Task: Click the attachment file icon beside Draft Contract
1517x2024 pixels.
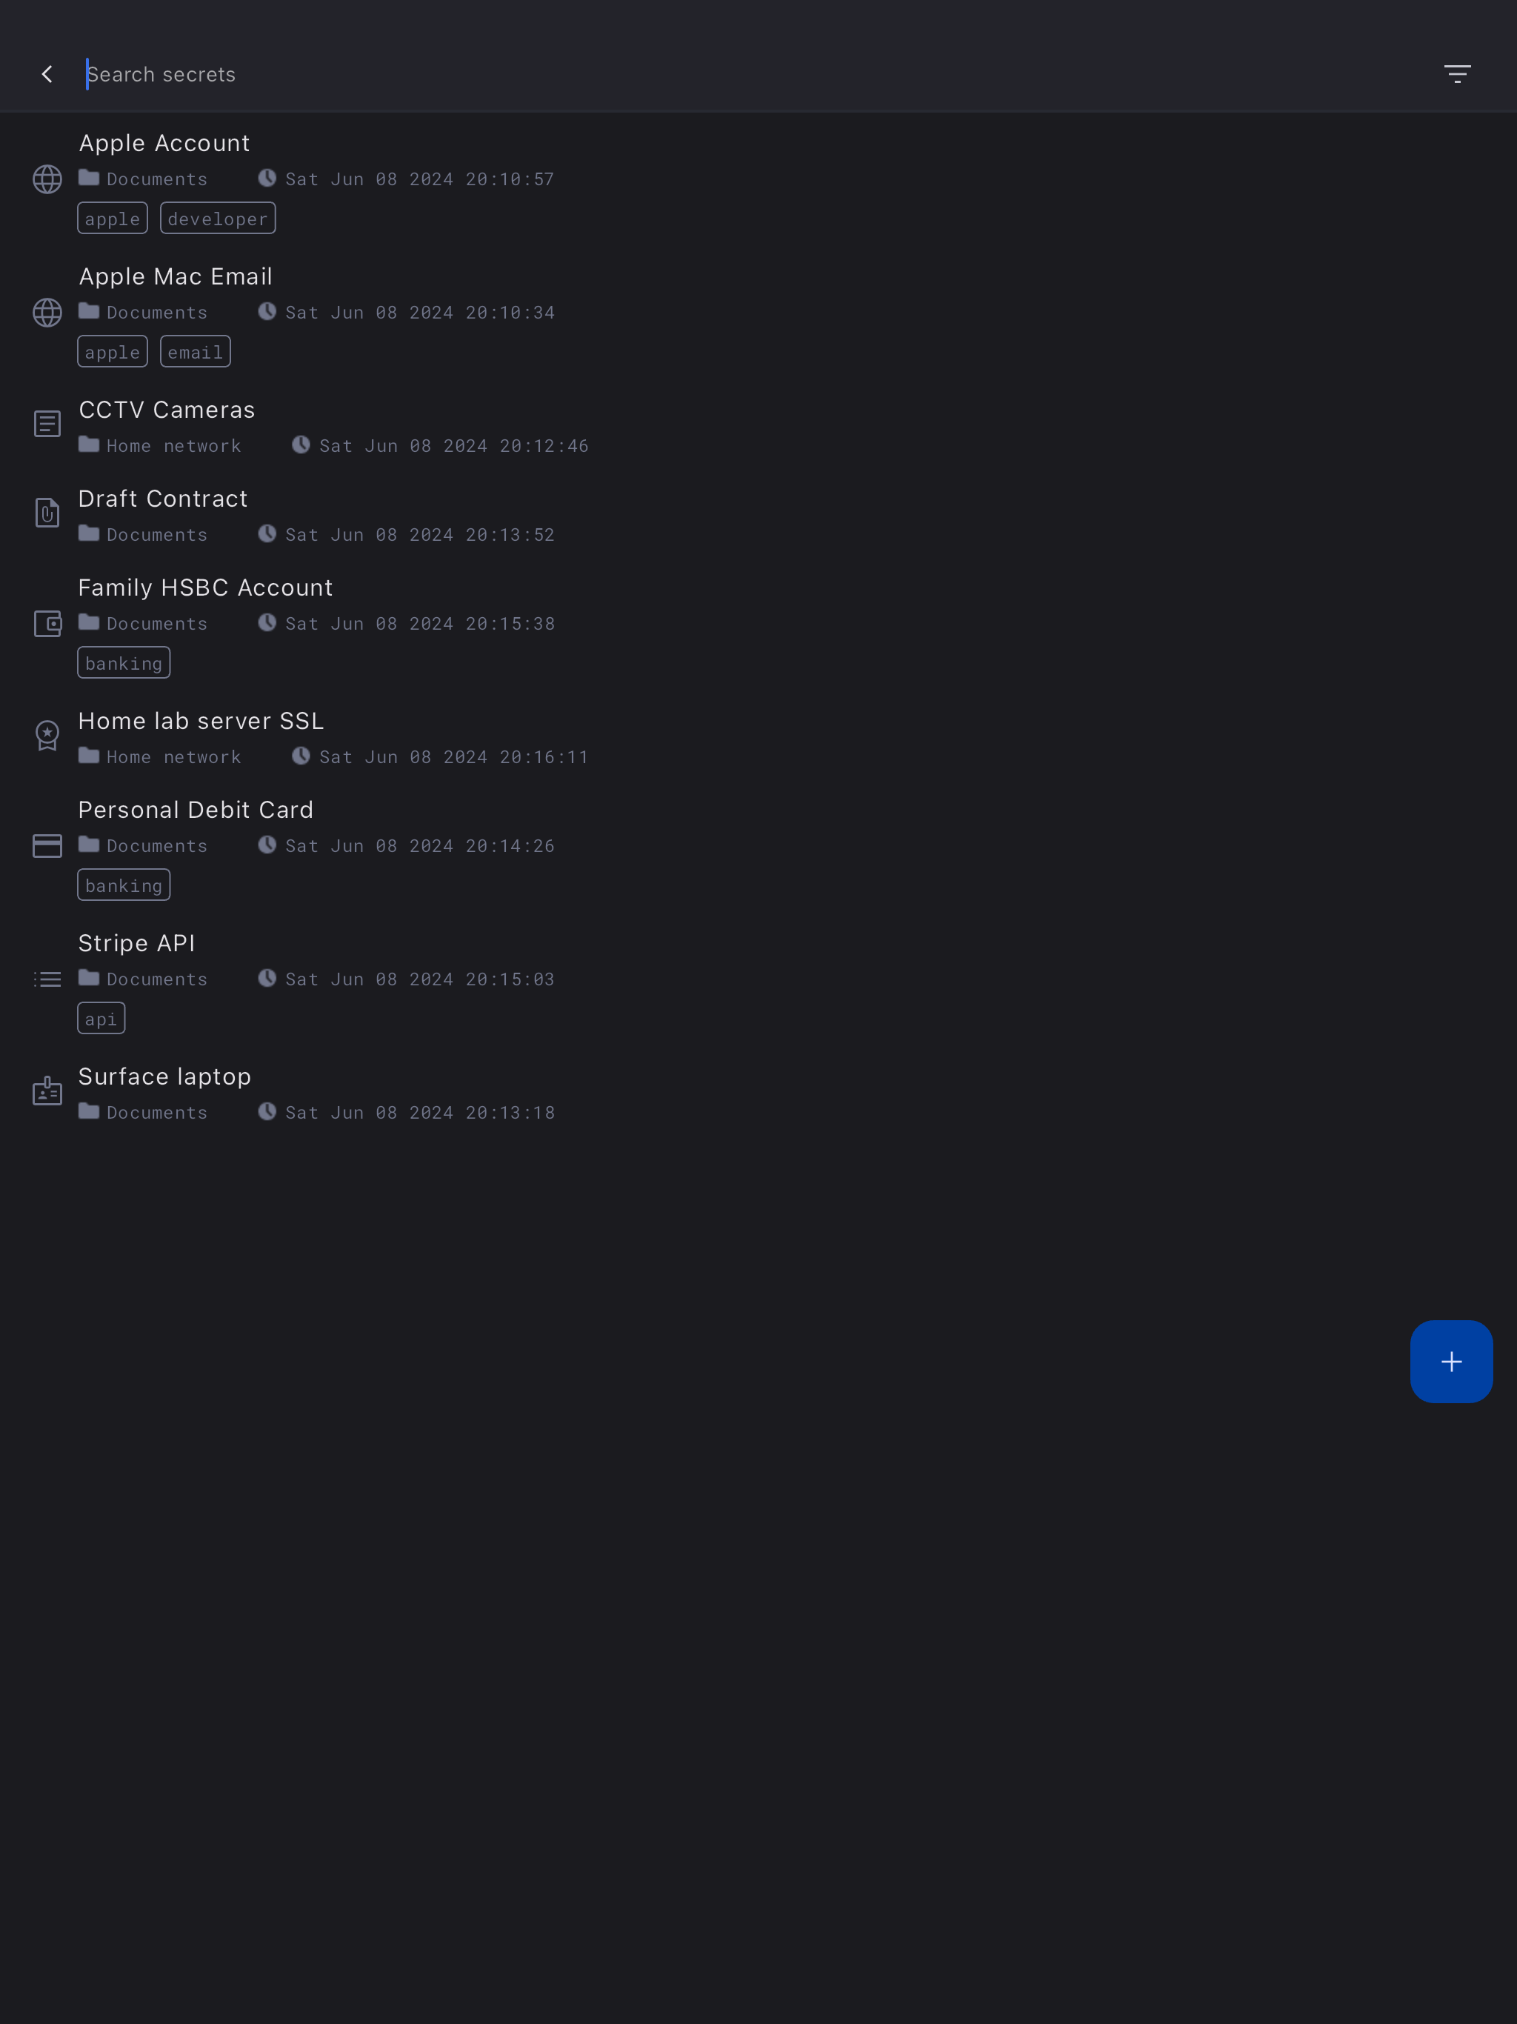Action: click(47, 513)
